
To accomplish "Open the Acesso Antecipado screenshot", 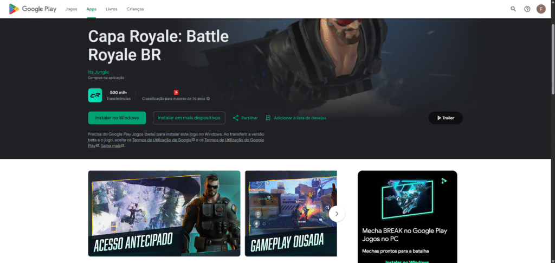I will point(164,214).
